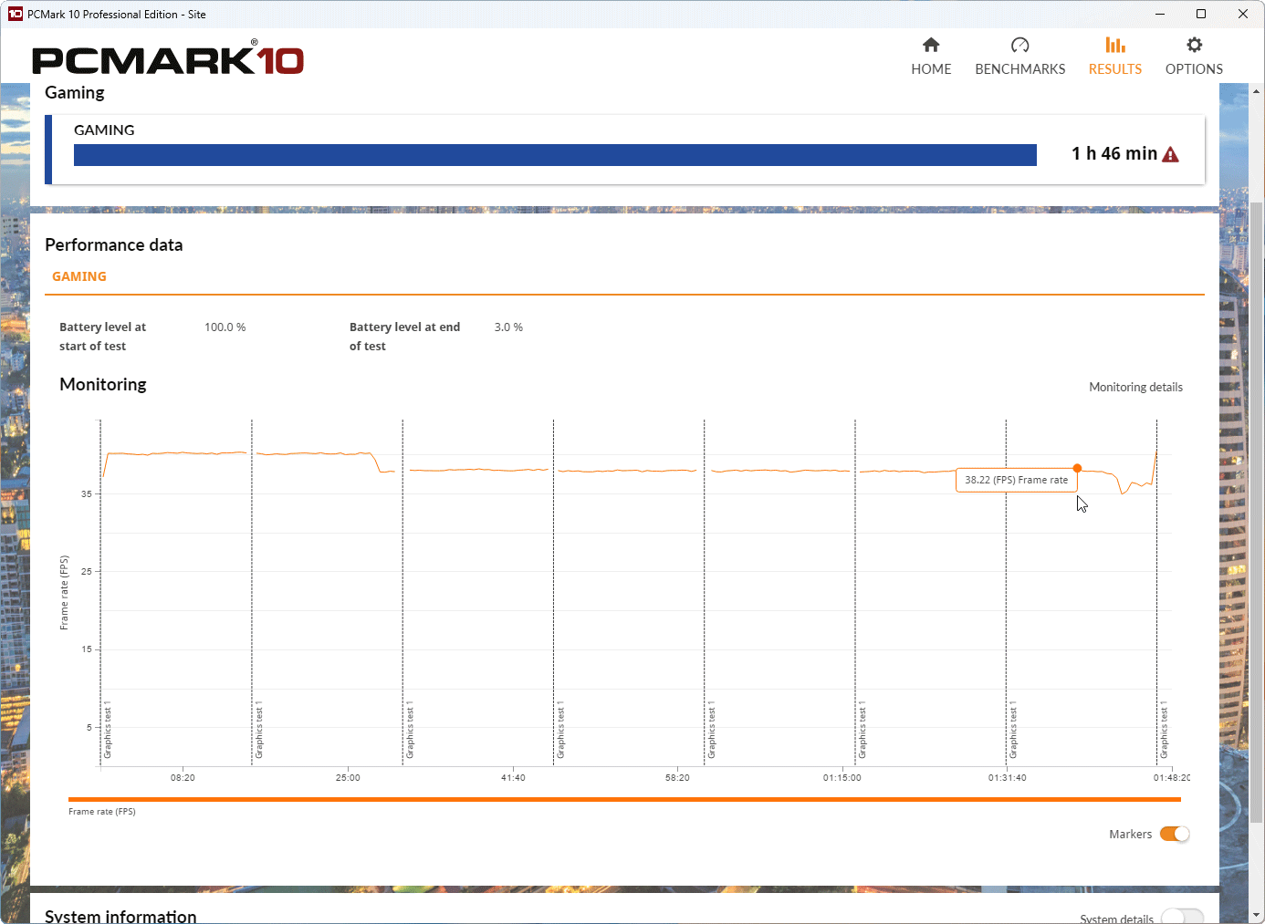Click the Performance data heading
1265x924 pixels.
pyautogui.click(x=114, y=244)
